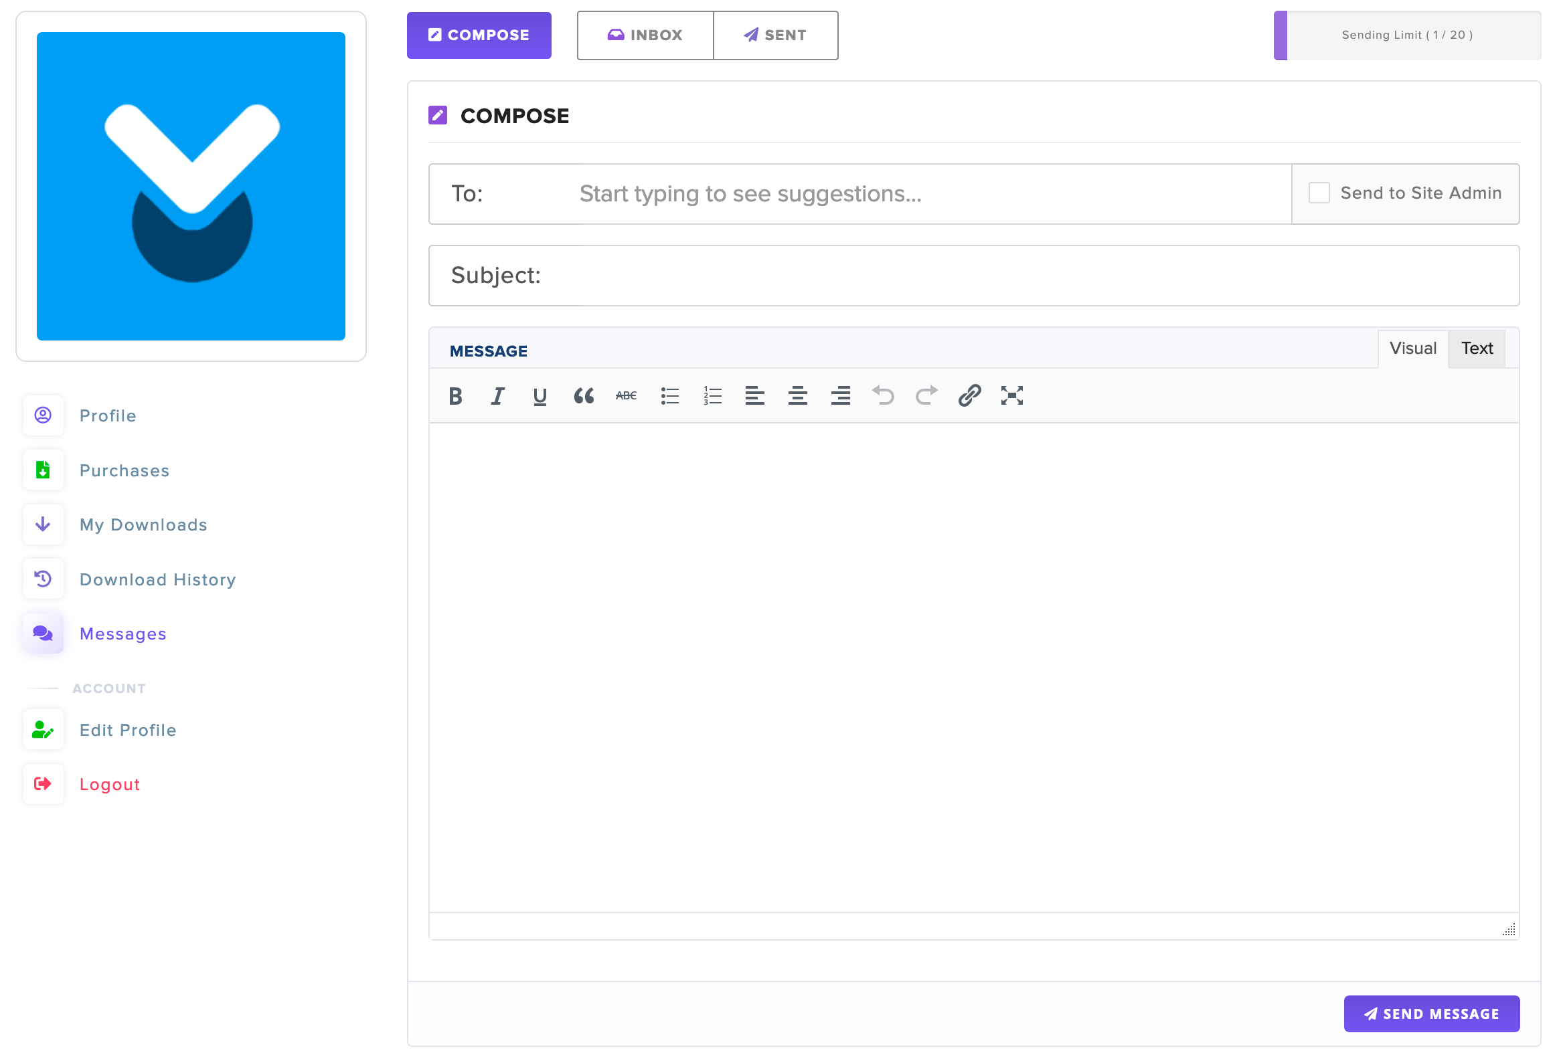Screen dimensions: 1561x1061
Task: Insert a numbered list
Action: [712, 396]
